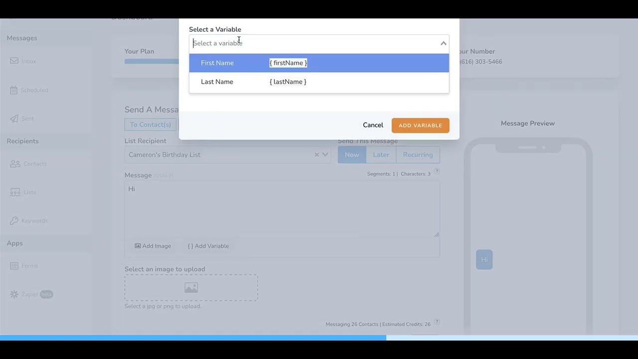Seek on the video progress bar

coord(319,338)
